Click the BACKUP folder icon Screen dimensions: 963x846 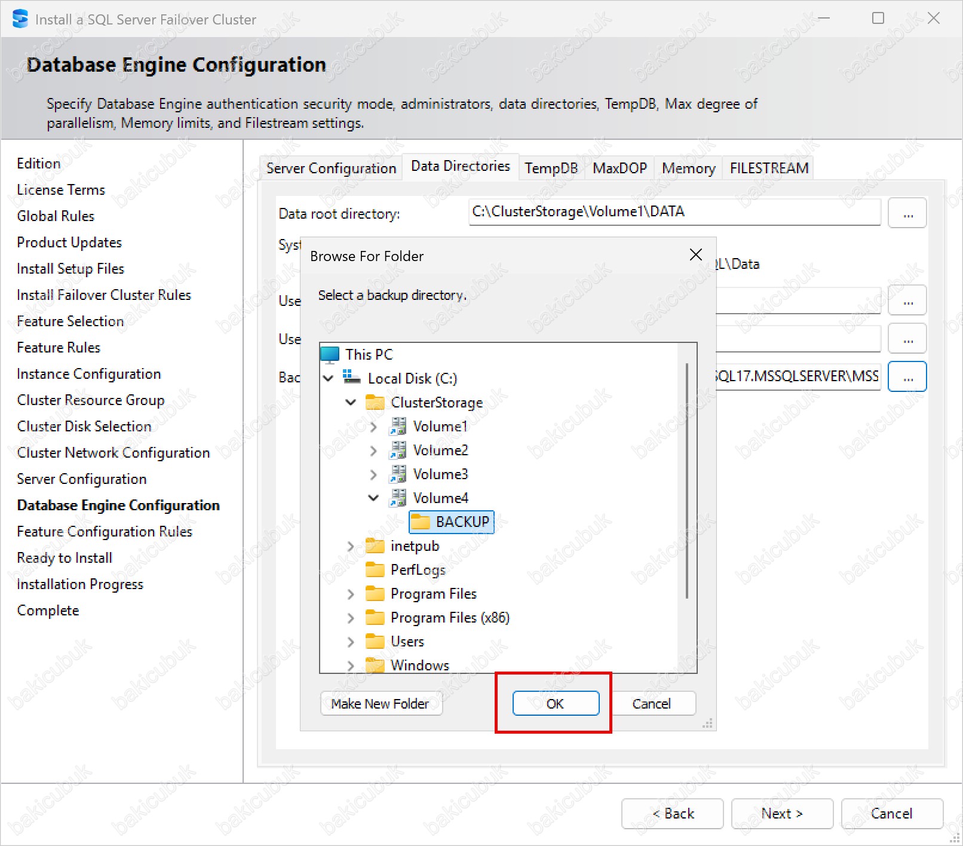pyautogui.click(x=420, y=522)
